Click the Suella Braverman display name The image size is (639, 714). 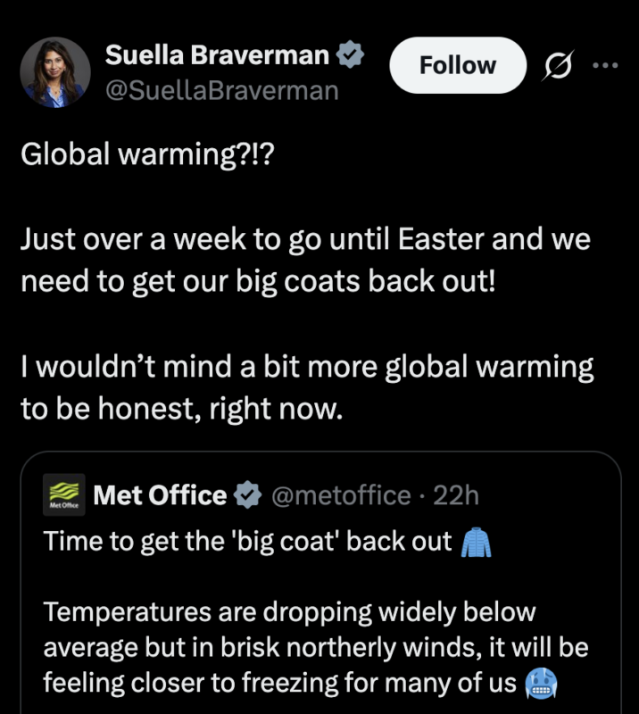217,55
